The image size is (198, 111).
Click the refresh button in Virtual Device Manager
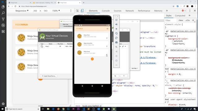pos(115,76)
